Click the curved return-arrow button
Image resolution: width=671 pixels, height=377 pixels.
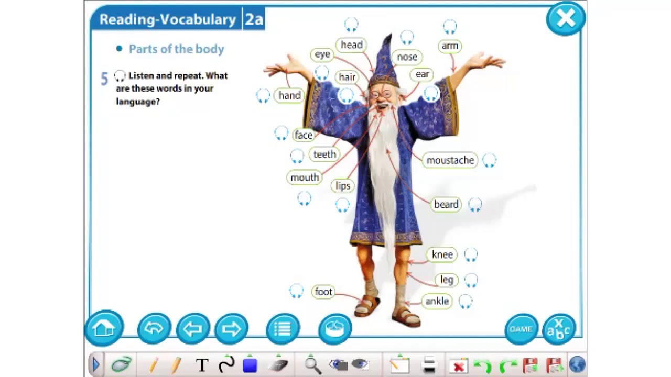pos(154,328)
